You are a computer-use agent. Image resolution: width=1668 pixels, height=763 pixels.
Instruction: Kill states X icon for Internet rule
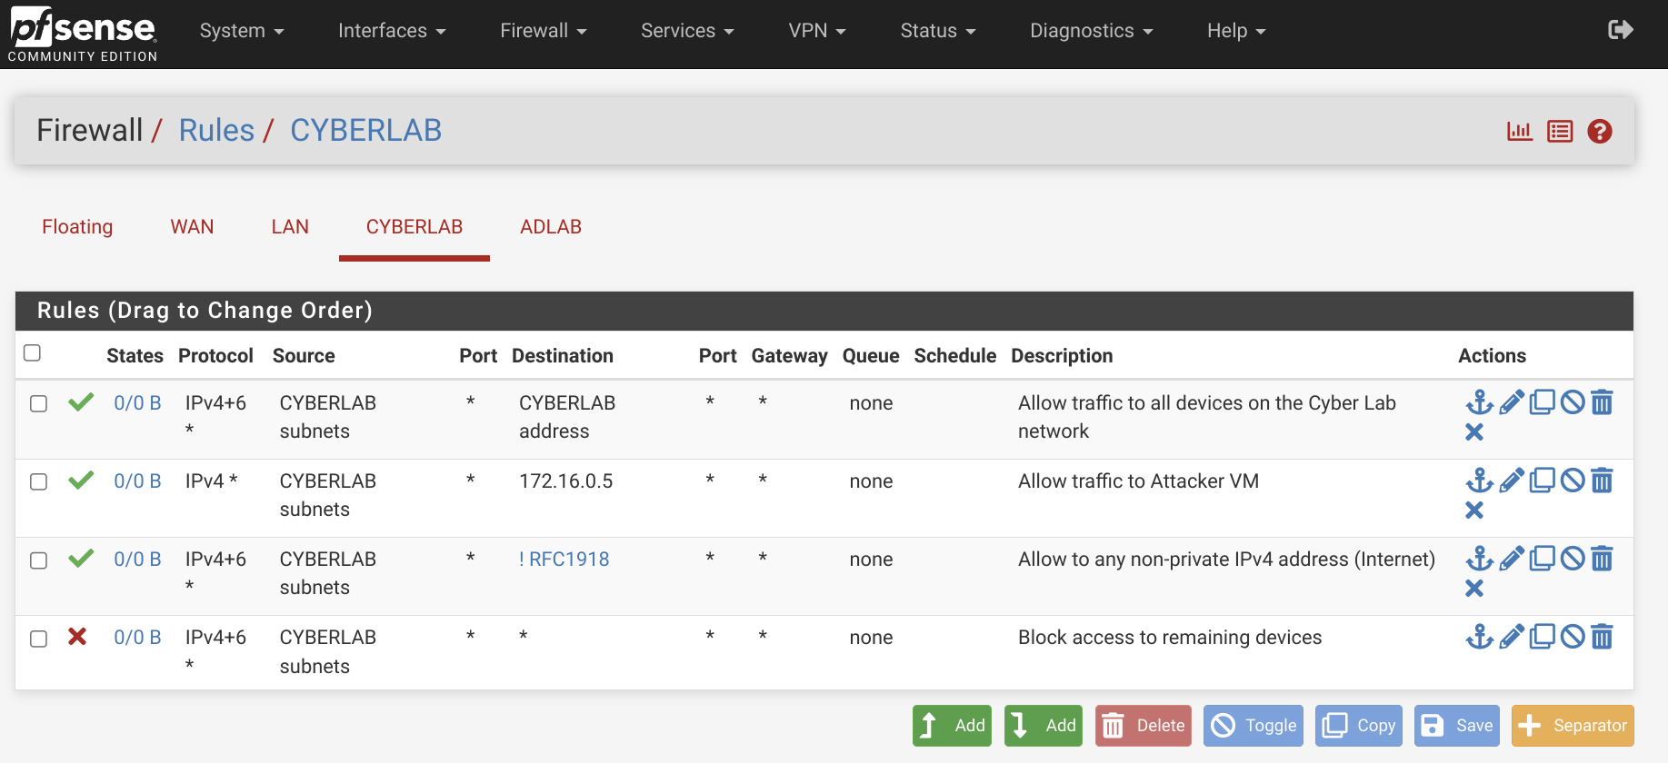(x=1474, y=589)
